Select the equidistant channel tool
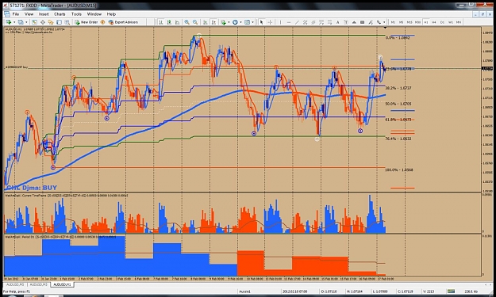 click(305, 22)
